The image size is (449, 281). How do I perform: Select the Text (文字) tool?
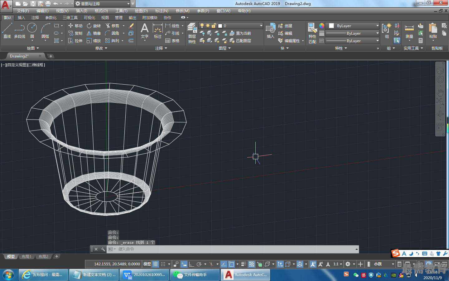point(145,31)
